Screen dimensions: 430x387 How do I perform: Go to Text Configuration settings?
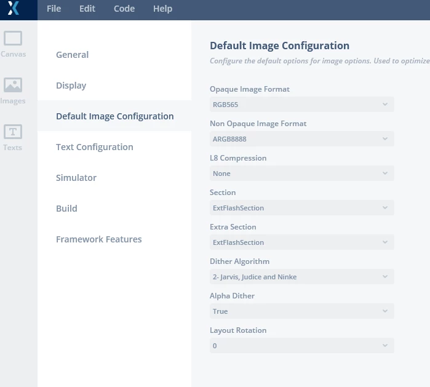point(95,147)
